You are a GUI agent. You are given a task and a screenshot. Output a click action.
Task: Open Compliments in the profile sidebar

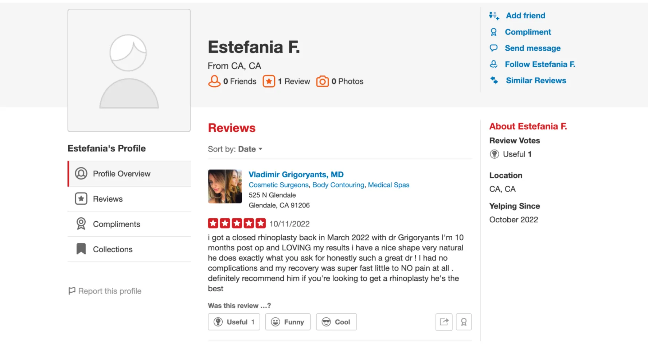116,224
